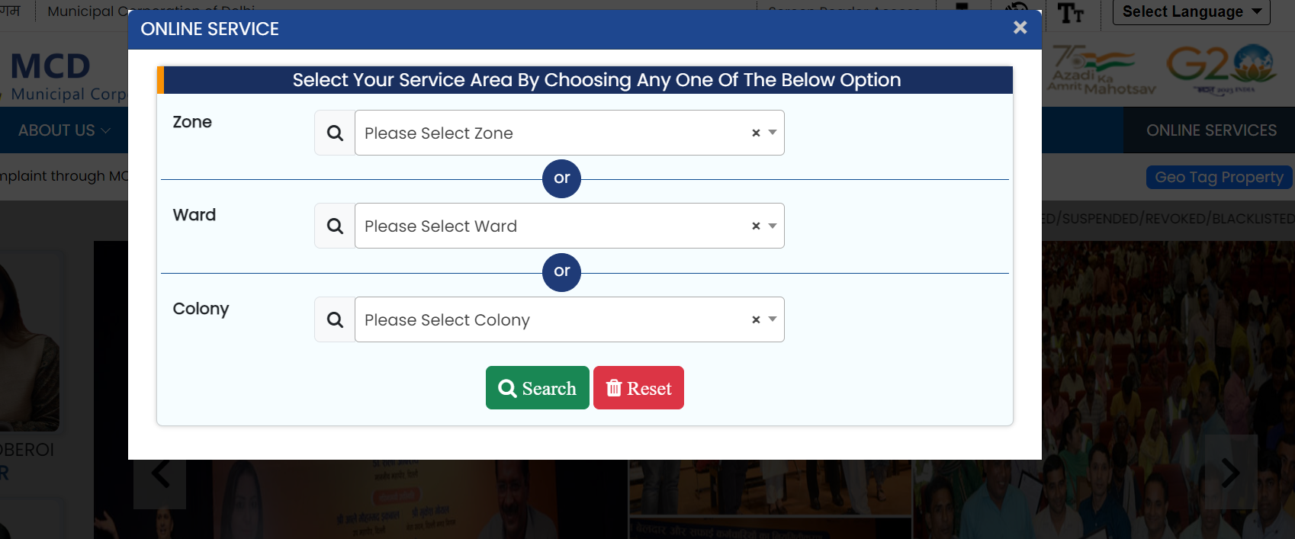Clear the Colony selection with the x icon
Viewport: 1295px width, 539px height.
(756, 320)
